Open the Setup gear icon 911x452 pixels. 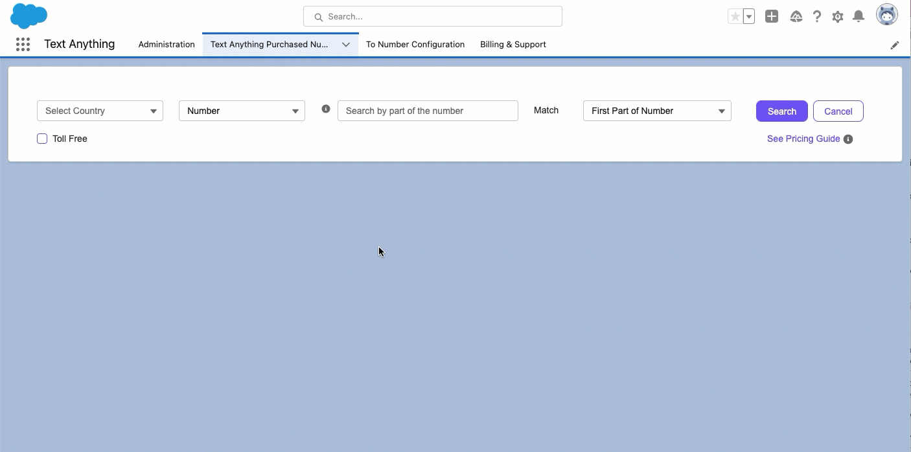(x=838, y=17)
